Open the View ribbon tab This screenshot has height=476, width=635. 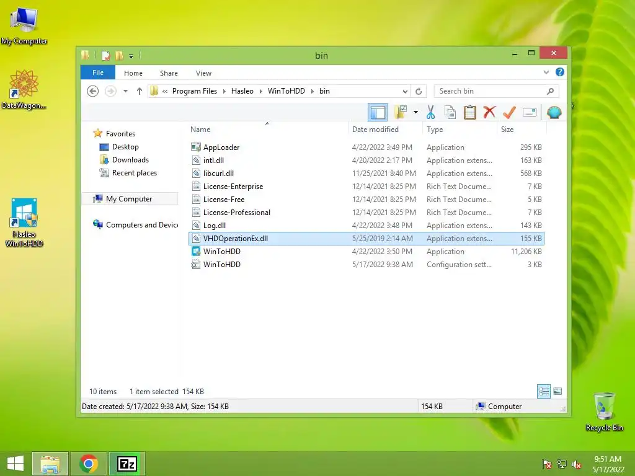pos(203,73)
